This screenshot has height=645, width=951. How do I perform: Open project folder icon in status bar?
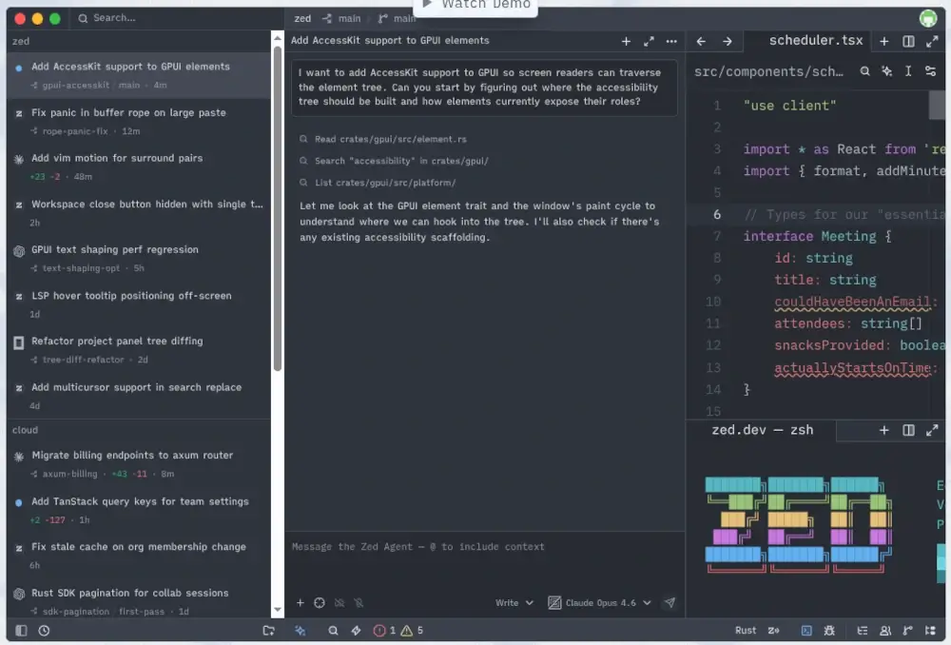(x=269, y=631)
